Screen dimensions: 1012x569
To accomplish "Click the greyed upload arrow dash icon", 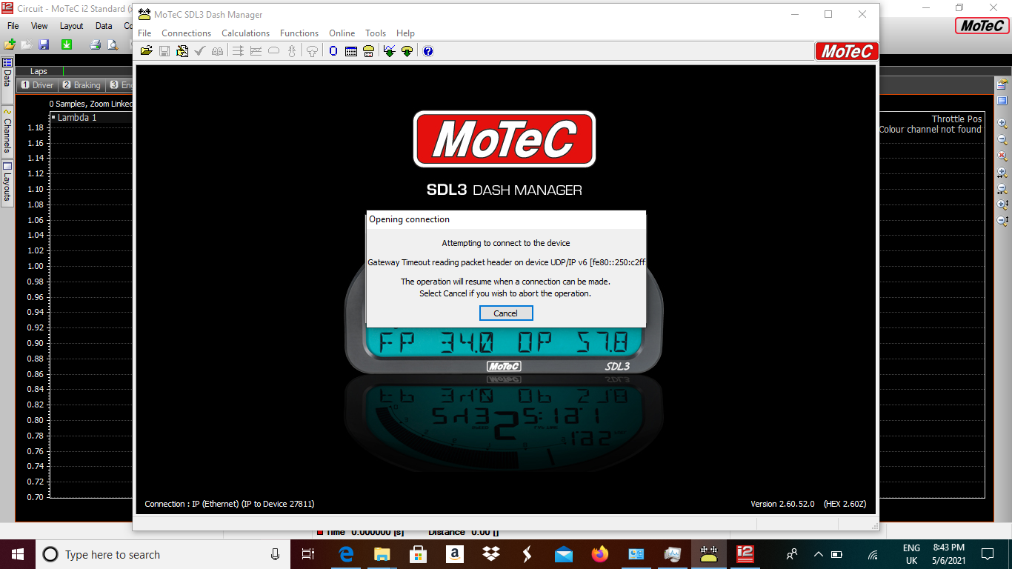I will pos(313,51).
